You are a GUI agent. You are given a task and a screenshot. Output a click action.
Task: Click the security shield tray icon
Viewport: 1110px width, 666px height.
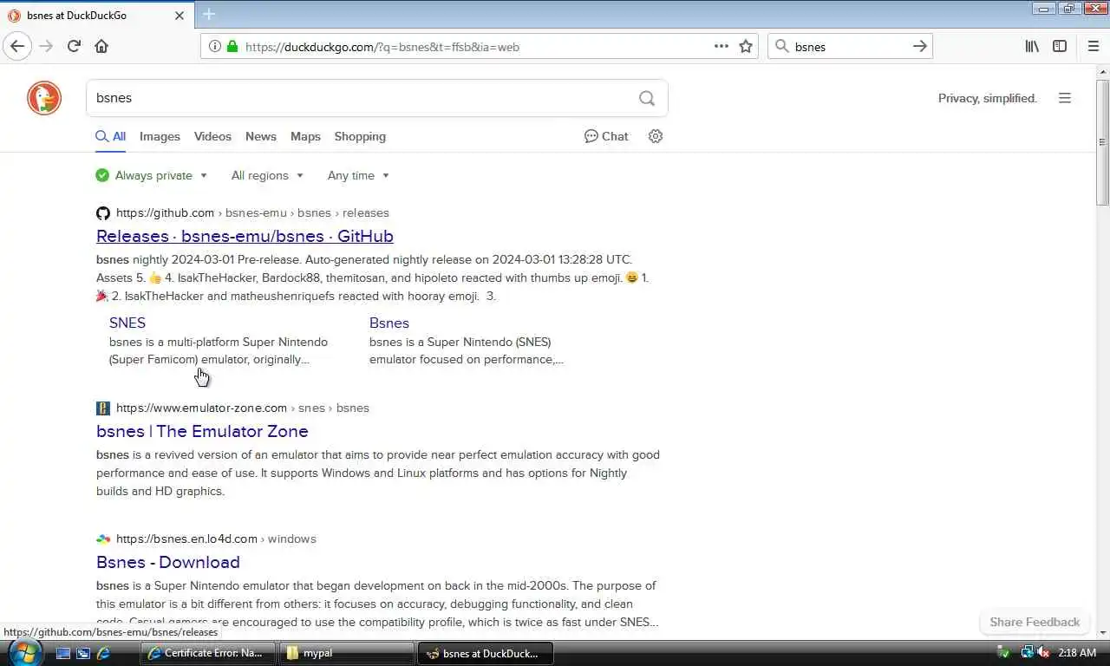(x=1003, y=653)
